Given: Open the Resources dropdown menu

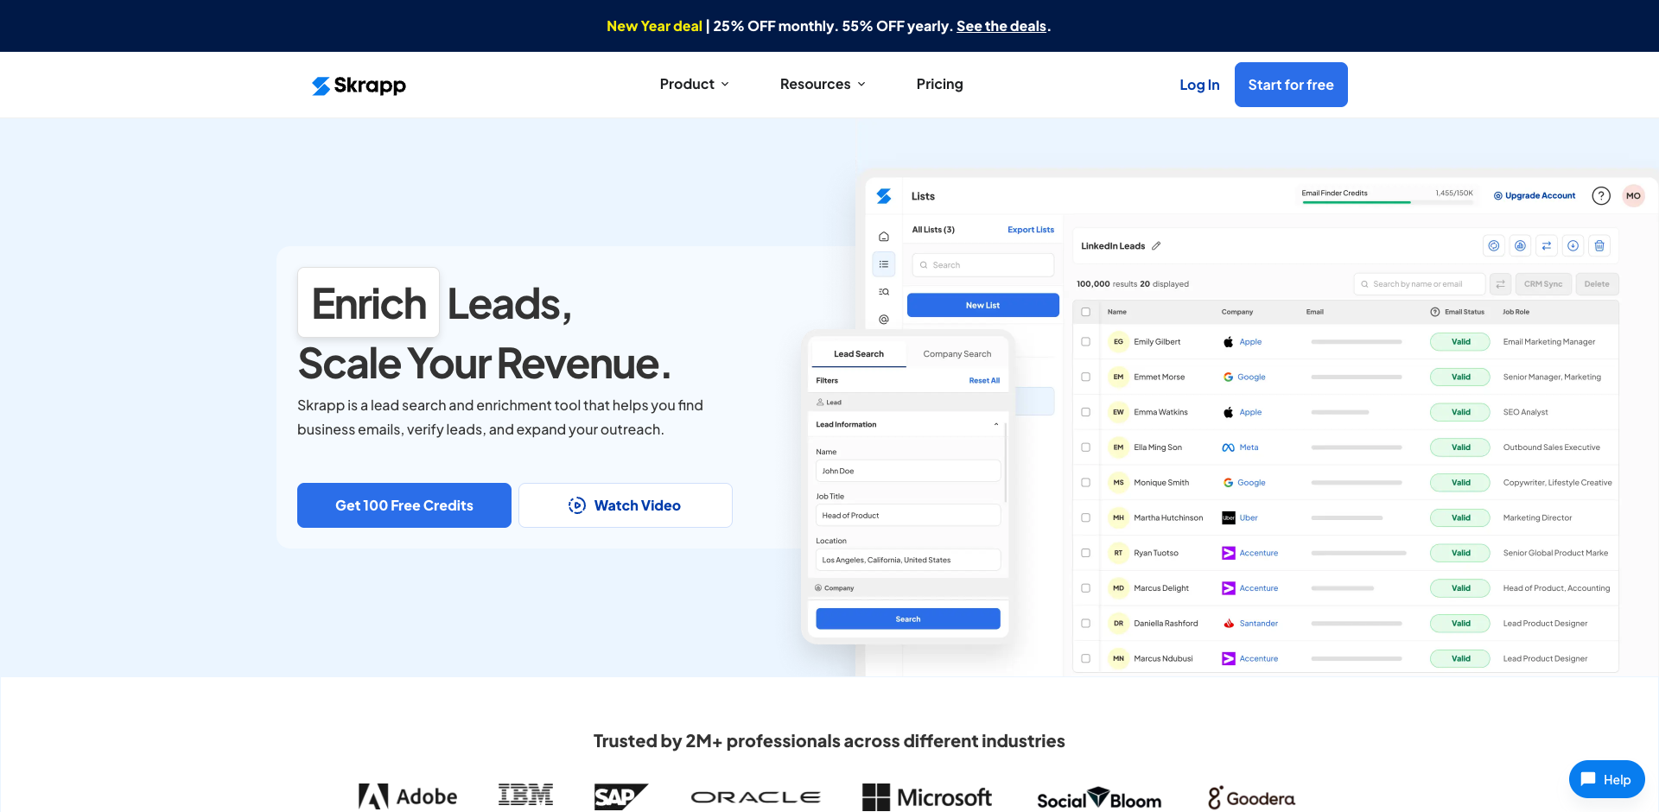Looking at the screenshot, I should pos(823,84).
